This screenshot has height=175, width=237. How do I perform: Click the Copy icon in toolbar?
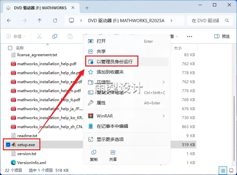(55, 36)
